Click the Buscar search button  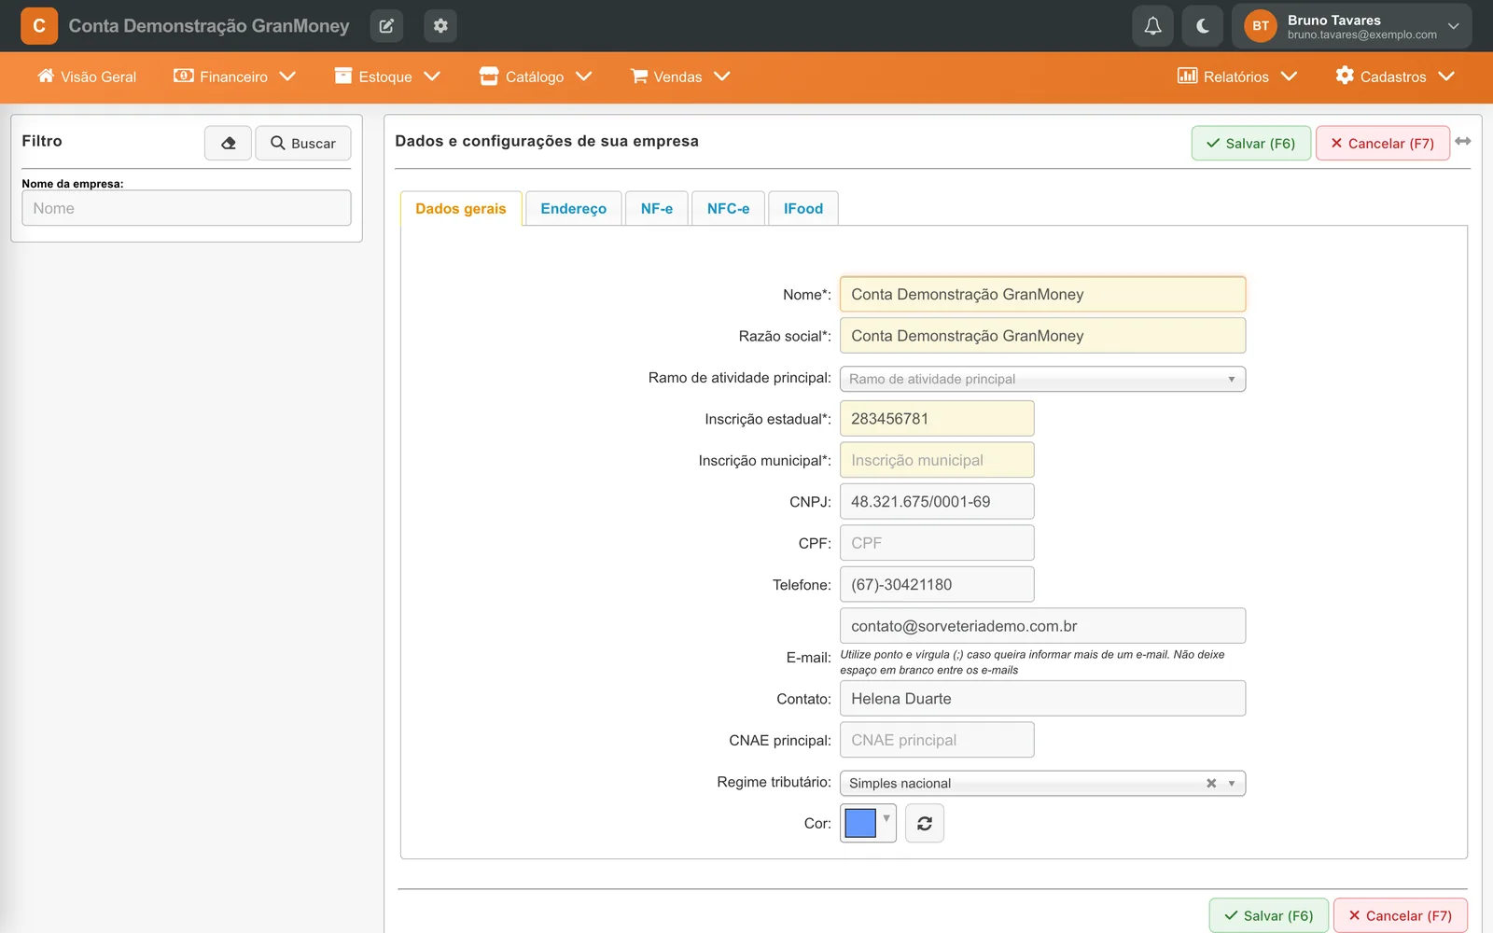pos(303,143)
